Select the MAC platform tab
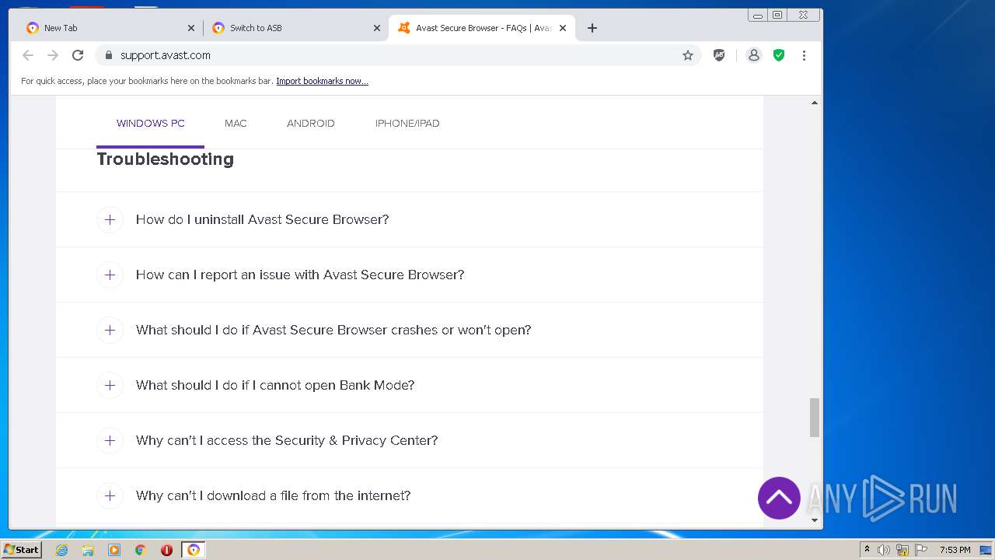This screenshot has width=995, height=560. tap(236, 123)
